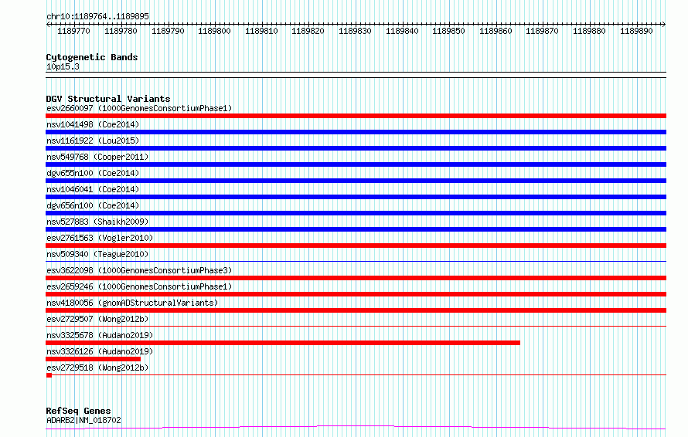Click the thin blue line below nsv509340
Viewport: 688px width, 437px height.
coord(356,262)
